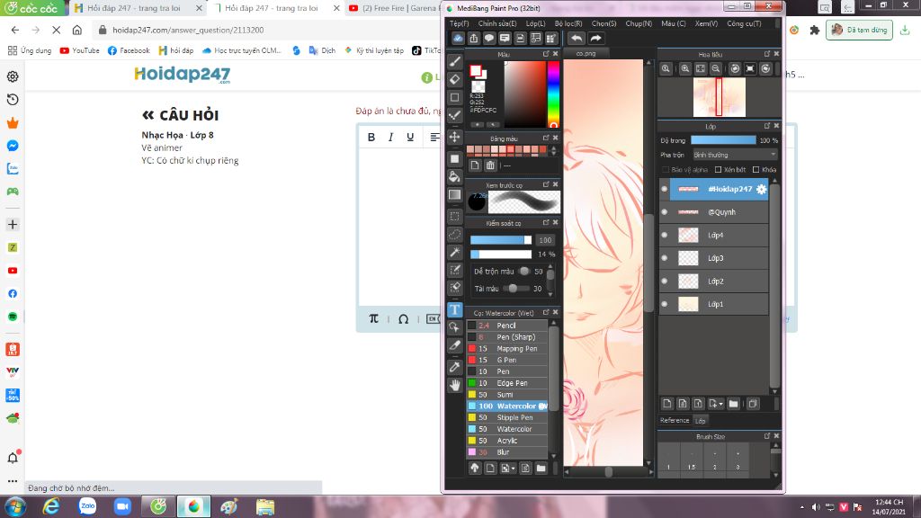This screenshot has height=518, width=921.
Task: Undock the Brush Size panel
Action: pyautogui.click(x=766, y=436)
